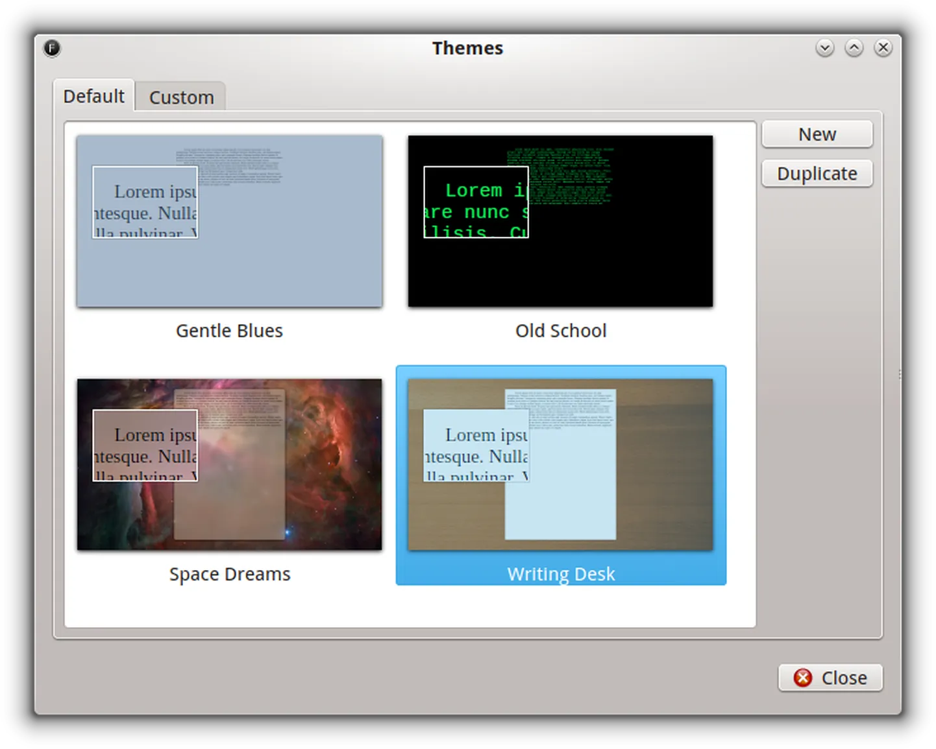The height and width of the screenshot is (749, 936).
Task: Switch to the Custom tab
Action: coord(181,97)
